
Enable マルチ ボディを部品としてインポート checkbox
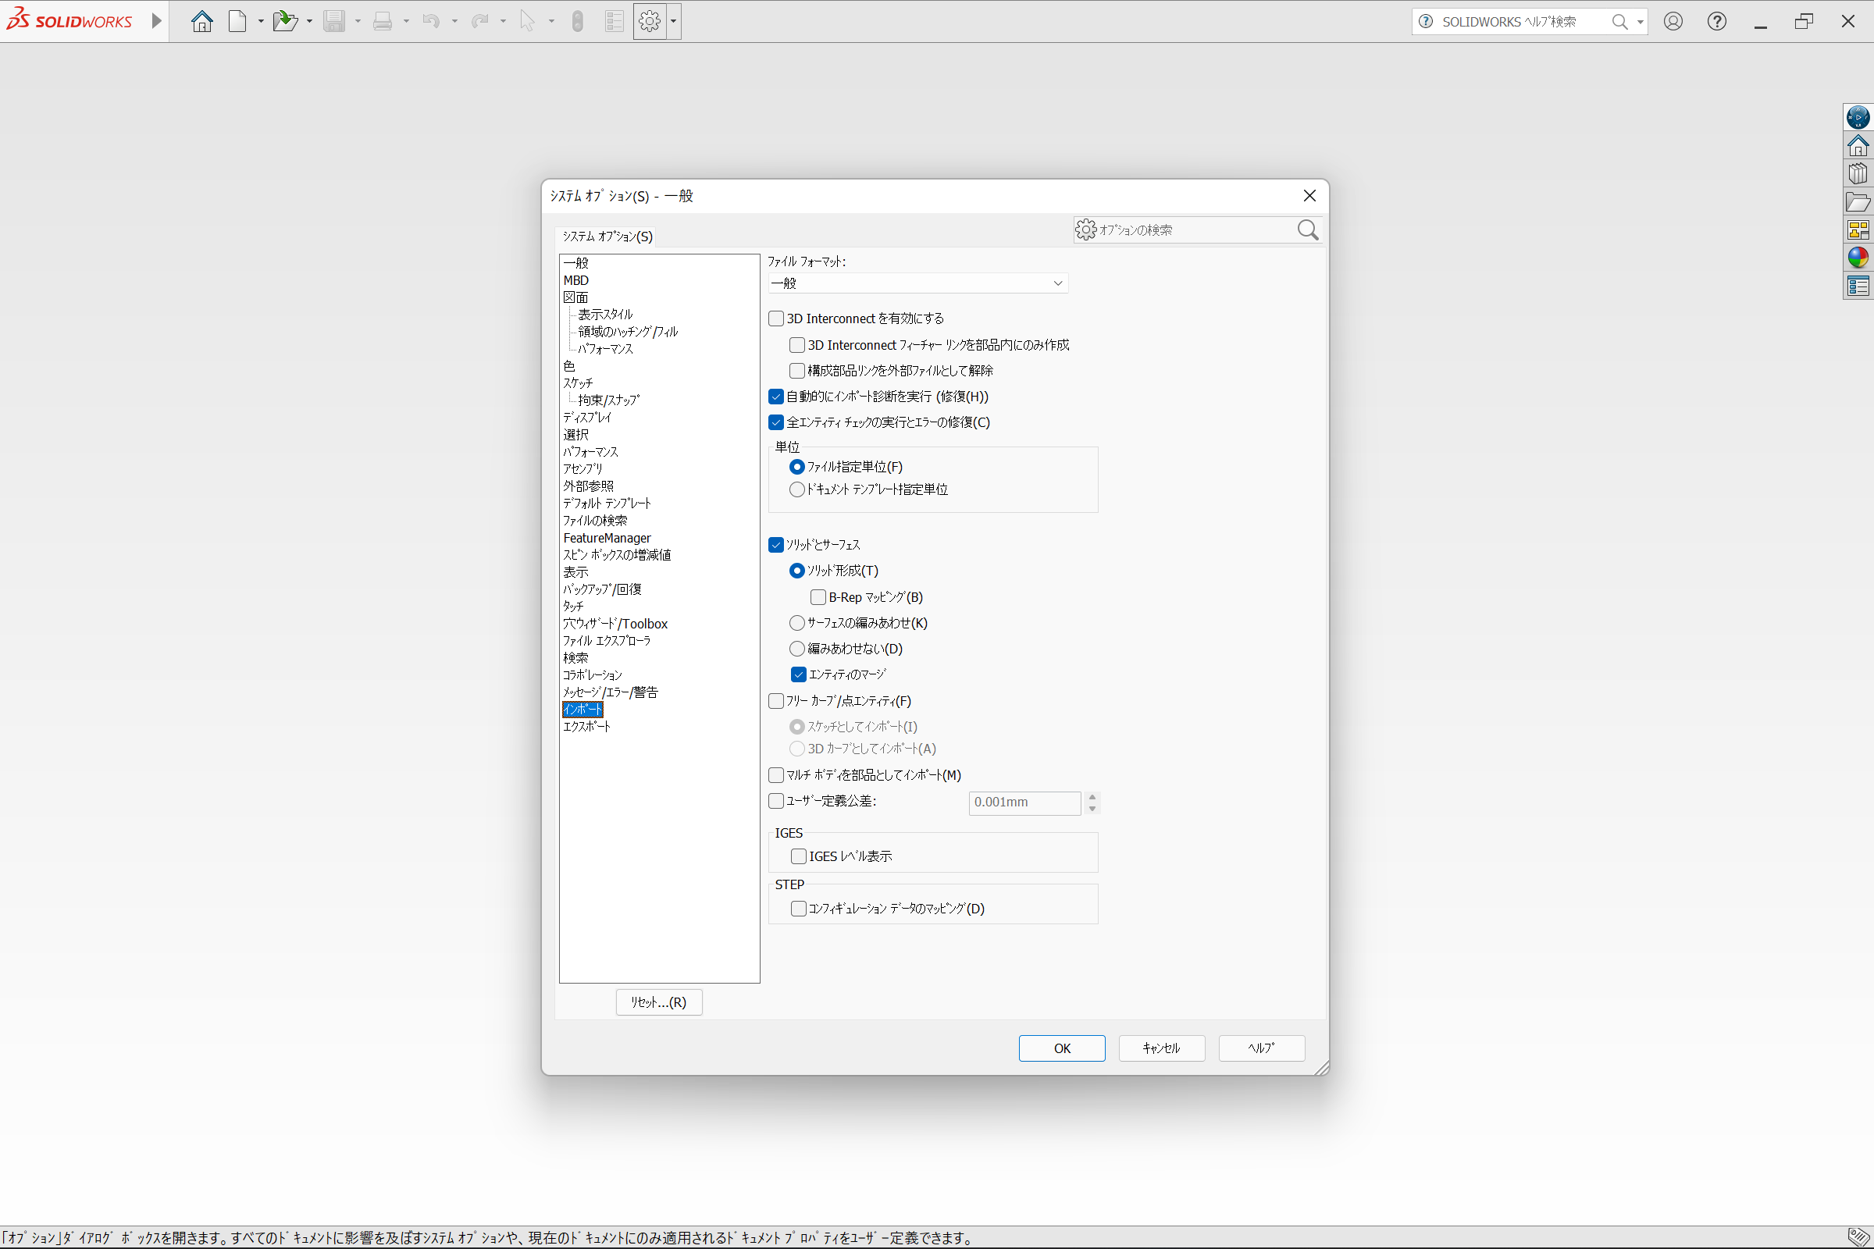click(x=776, y=775)
